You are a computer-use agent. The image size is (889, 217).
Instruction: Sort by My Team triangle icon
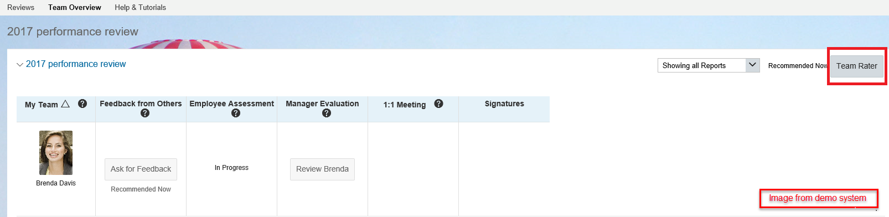pyautogui.click(x=65, y=104)
